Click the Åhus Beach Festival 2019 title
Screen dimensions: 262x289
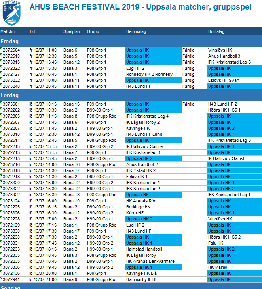pos(140,7)
